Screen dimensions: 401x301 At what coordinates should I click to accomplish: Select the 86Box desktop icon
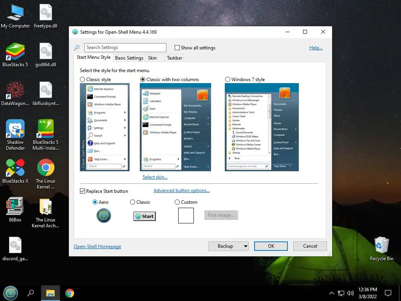pyautogui.click(x=15, y=210)
